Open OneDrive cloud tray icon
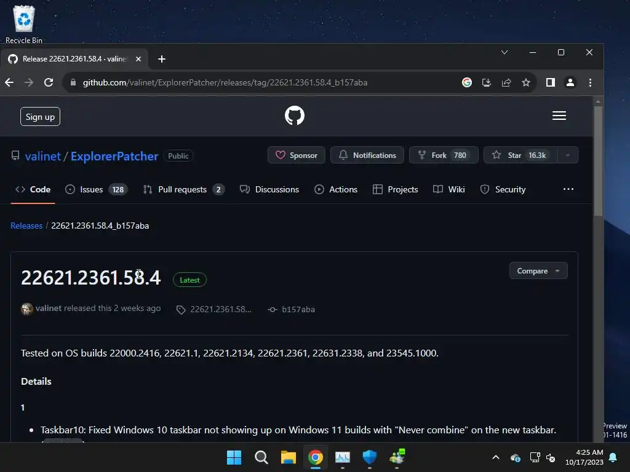Viewport: 630px width, 472px height. pyautogui.click(x=516, y=457)
